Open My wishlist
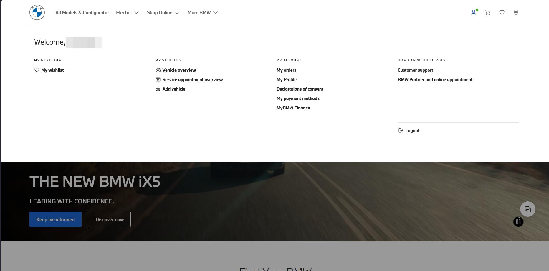This screenshot has width=549, height=271. 52,70
